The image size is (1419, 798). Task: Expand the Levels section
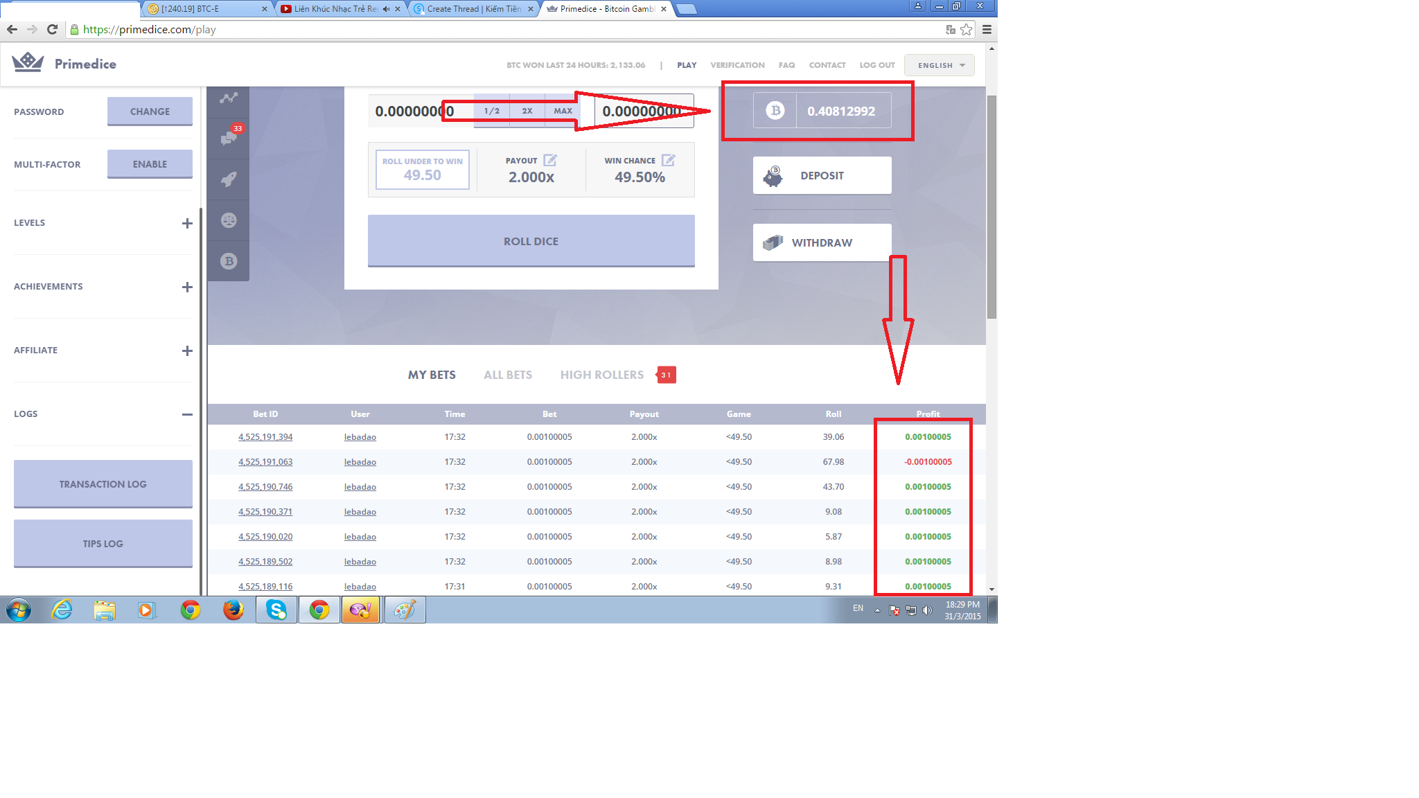click(x=187, y=223)
